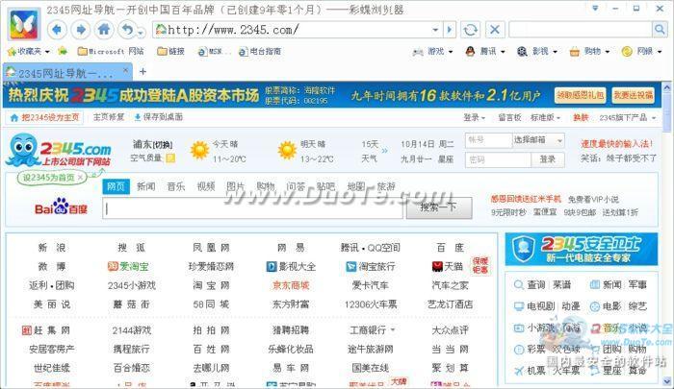This screenshot has height=389, width=674.
Task: Open the 京东商城 link
Action: tap(291, 285)
